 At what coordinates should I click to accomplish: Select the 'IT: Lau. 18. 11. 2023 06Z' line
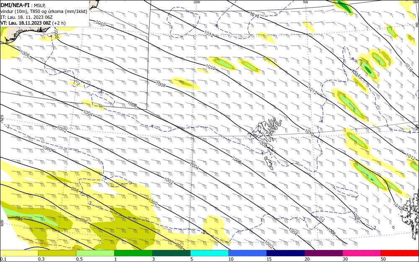coord(26,17)
